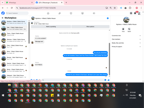Screen dimensions: 144x108
Task: Bookmark this page with star icon
Action: pos(115,8)
